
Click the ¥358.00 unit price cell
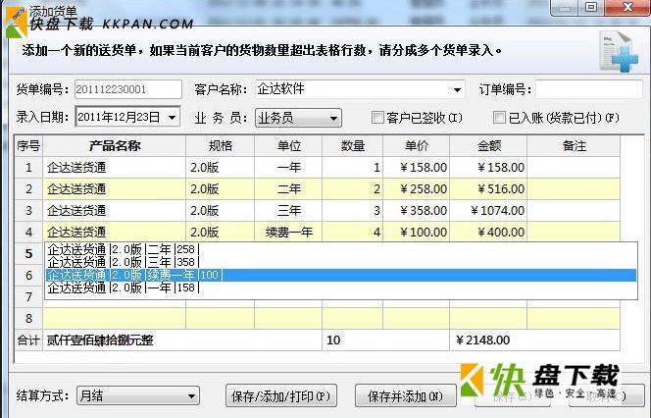click(416, 211)
